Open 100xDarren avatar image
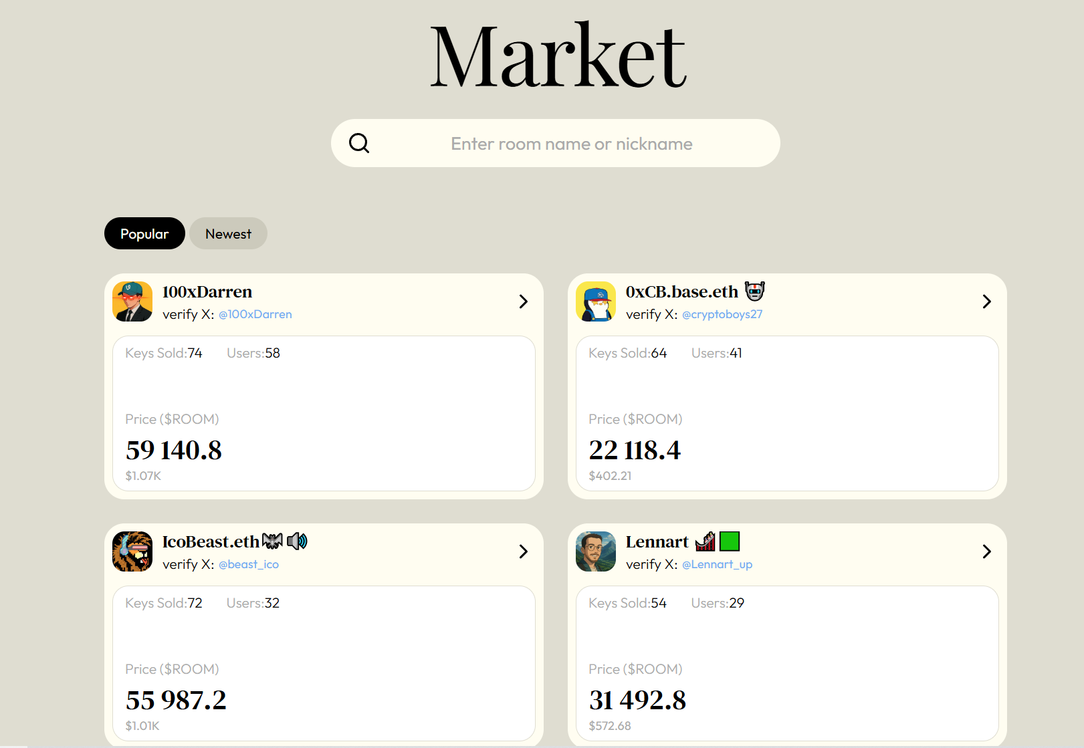This screenshot has width=1084, height=748. click(132, 301)
